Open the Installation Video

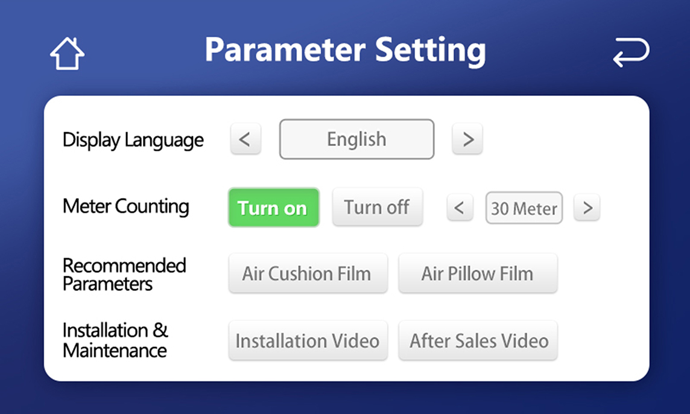[308, 341]
